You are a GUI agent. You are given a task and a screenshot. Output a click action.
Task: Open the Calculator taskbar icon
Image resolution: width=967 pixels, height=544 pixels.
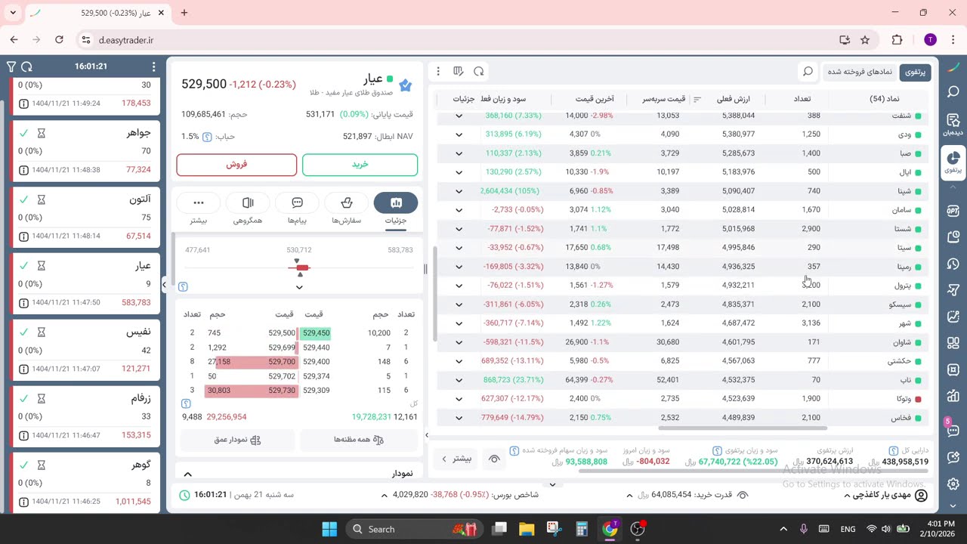pyautogui.click(x=582, y=530)
